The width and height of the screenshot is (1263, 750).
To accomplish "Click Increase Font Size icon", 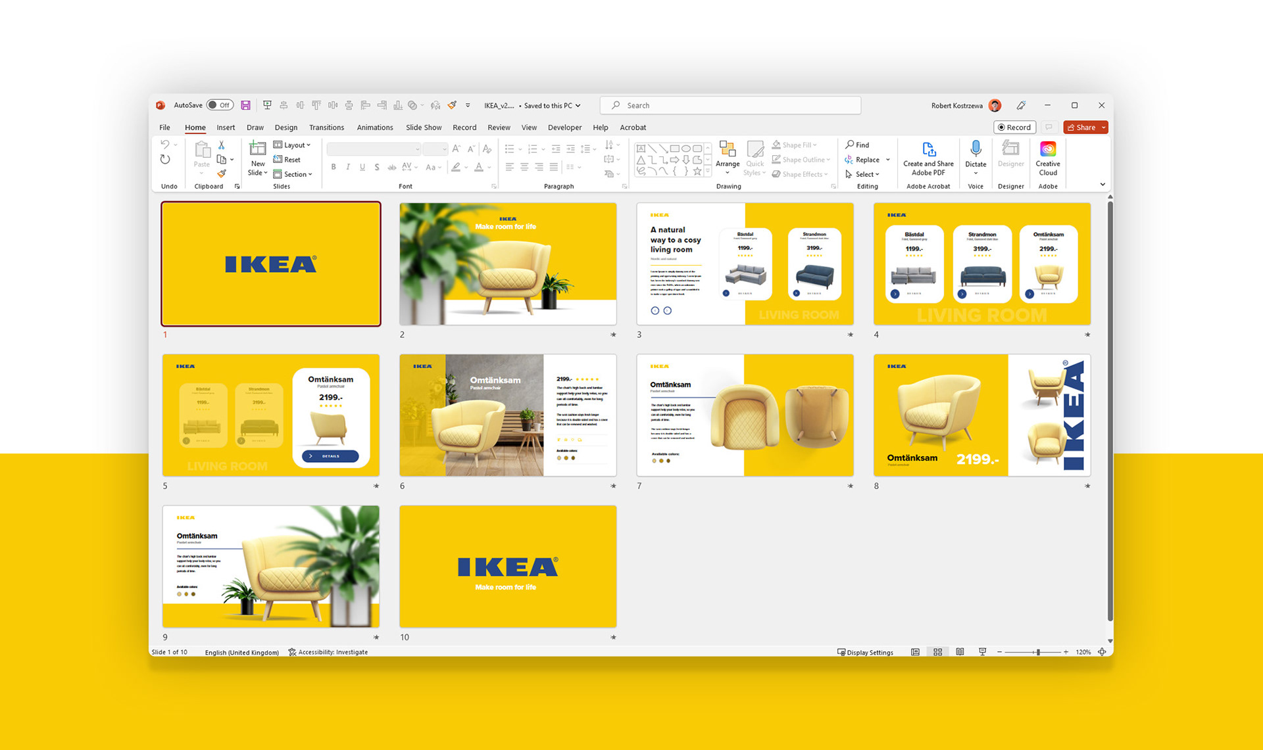I will [x=457, y=149].
